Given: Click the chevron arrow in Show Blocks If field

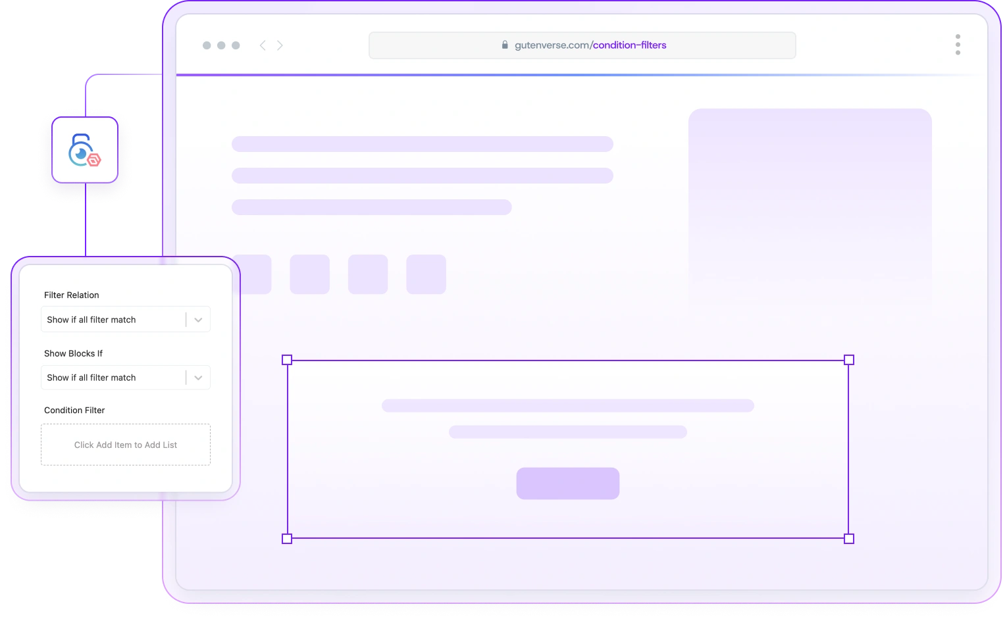Looking at the screenshot, I should point(198,378).
